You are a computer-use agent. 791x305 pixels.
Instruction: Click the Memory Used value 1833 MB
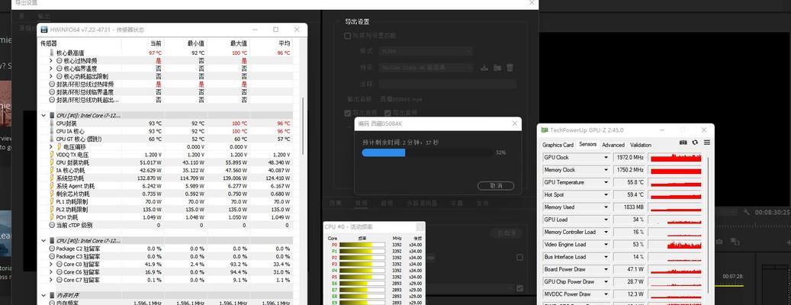point(629,207)
